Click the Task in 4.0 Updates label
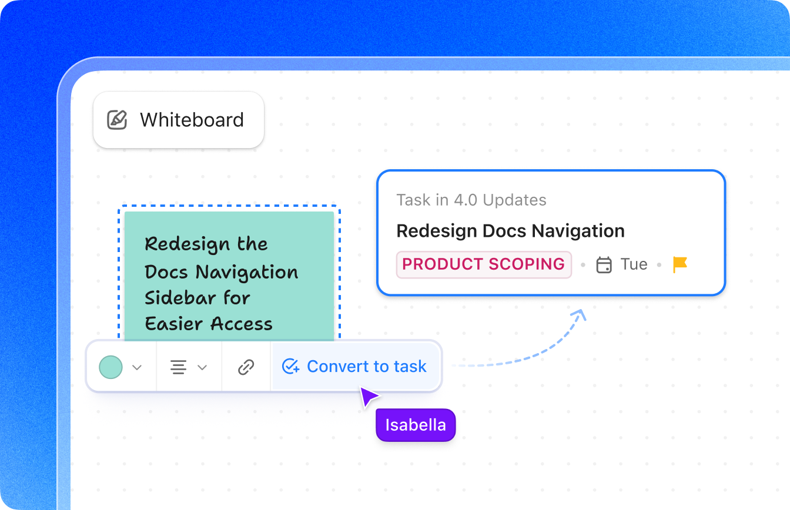Image resolution: width=790 pixels, height=510 pixels. click(471, 200)
